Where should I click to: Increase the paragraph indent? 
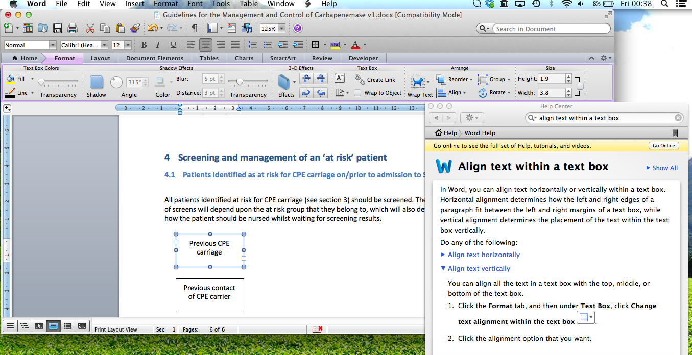coord(298,45)
